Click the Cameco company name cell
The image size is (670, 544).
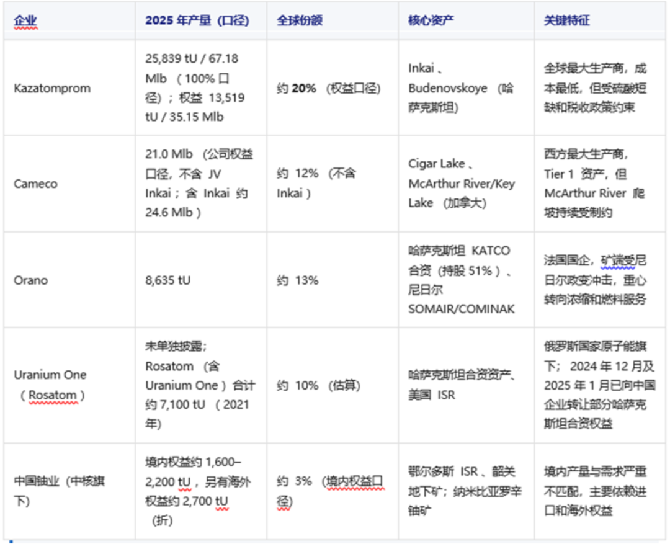coord(69,184)
